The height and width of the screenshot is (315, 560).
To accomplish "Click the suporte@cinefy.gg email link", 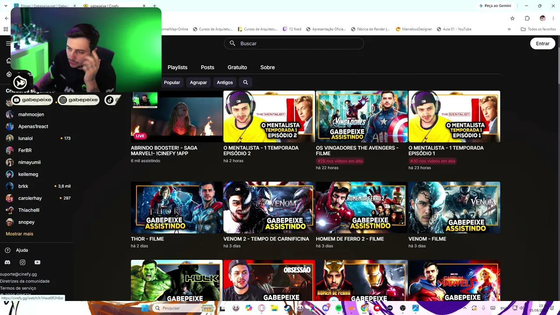I will (x=18, y=274).
